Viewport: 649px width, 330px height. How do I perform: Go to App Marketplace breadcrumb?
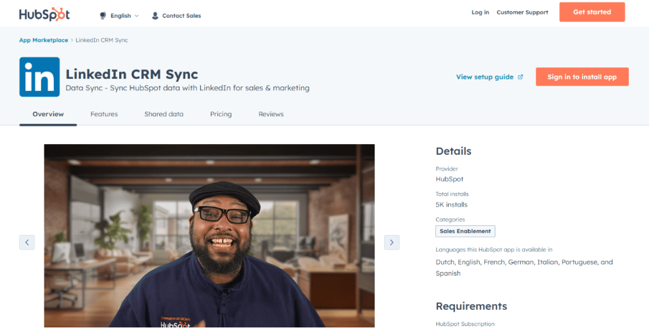[x=44, y=40]
